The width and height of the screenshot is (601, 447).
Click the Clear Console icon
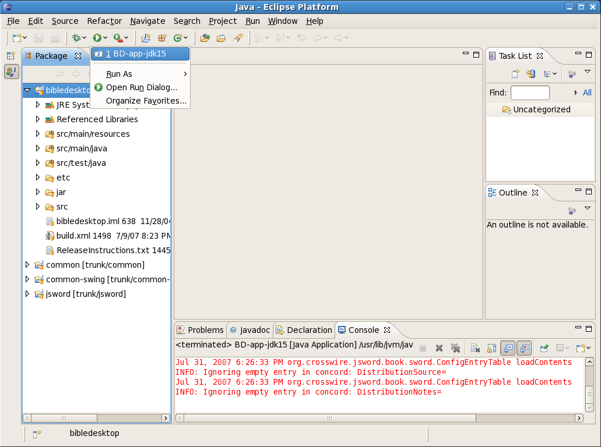point(475,348)
